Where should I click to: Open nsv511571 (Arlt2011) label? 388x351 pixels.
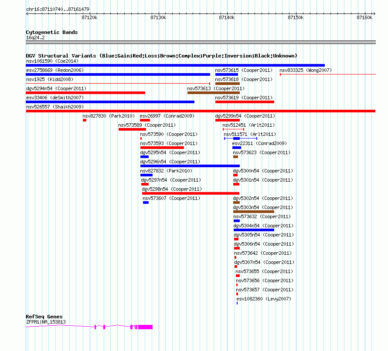click(250, 134)
